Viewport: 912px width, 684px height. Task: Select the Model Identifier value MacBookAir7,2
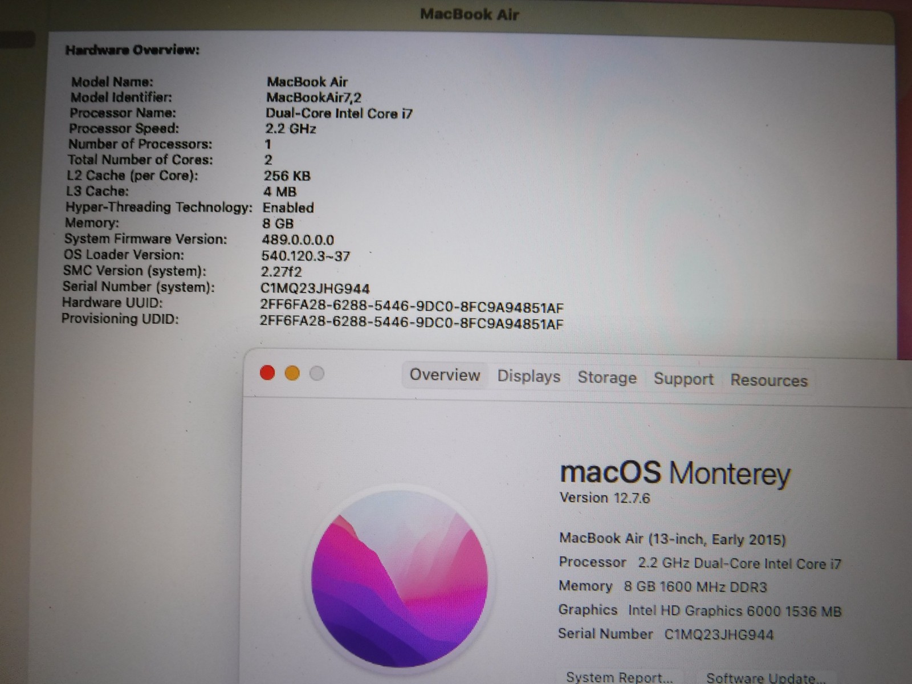click(x=313, y=97)
